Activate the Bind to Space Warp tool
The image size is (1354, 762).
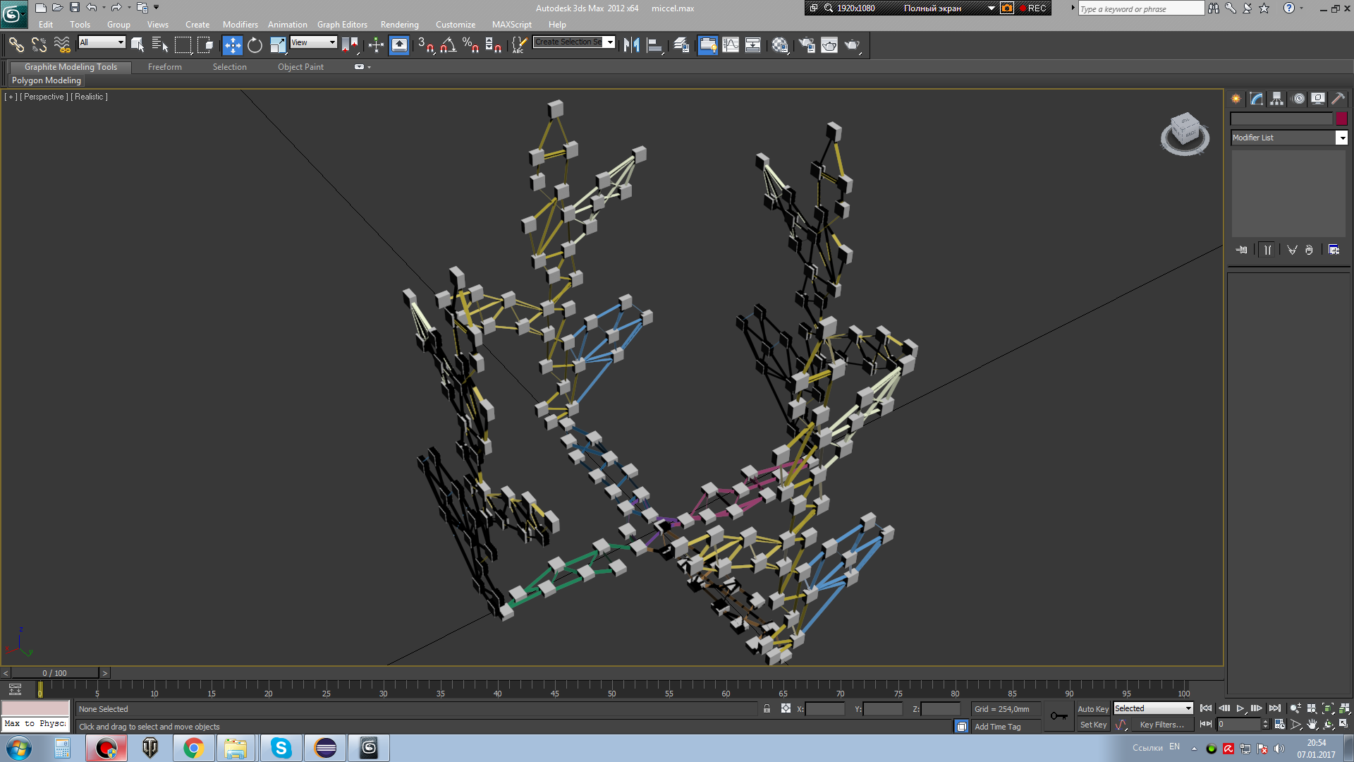(x=62, y=45)
